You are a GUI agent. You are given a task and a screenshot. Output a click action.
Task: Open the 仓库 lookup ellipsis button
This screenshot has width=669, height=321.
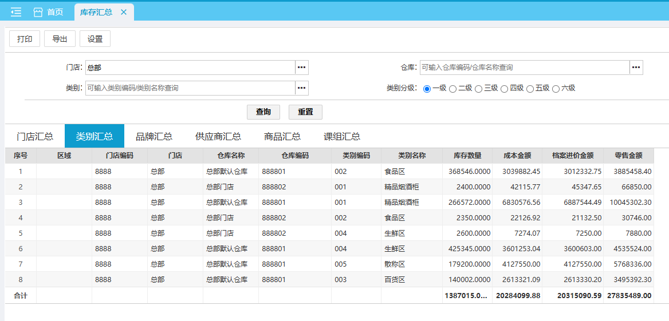[x=636, y=68]
